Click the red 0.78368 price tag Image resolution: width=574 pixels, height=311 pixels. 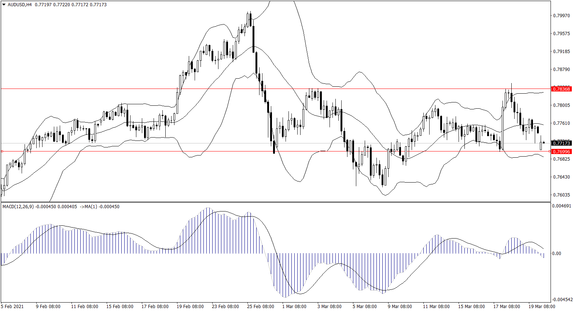pos(561,89)
